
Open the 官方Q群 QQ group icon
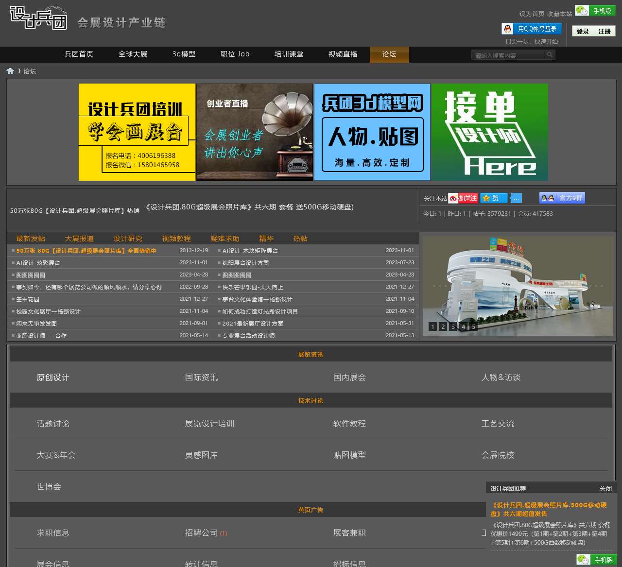pyautogui.click(x=562, y=198)
